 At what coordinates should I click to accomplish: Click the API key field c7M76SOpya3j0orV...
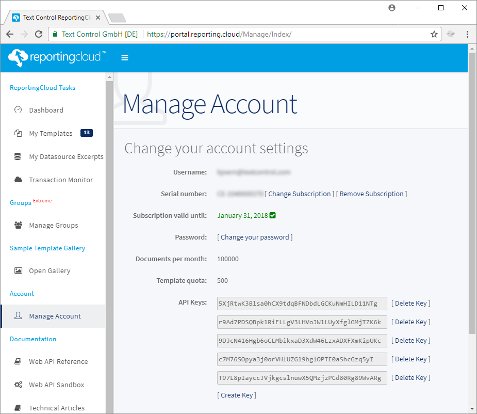302,359
